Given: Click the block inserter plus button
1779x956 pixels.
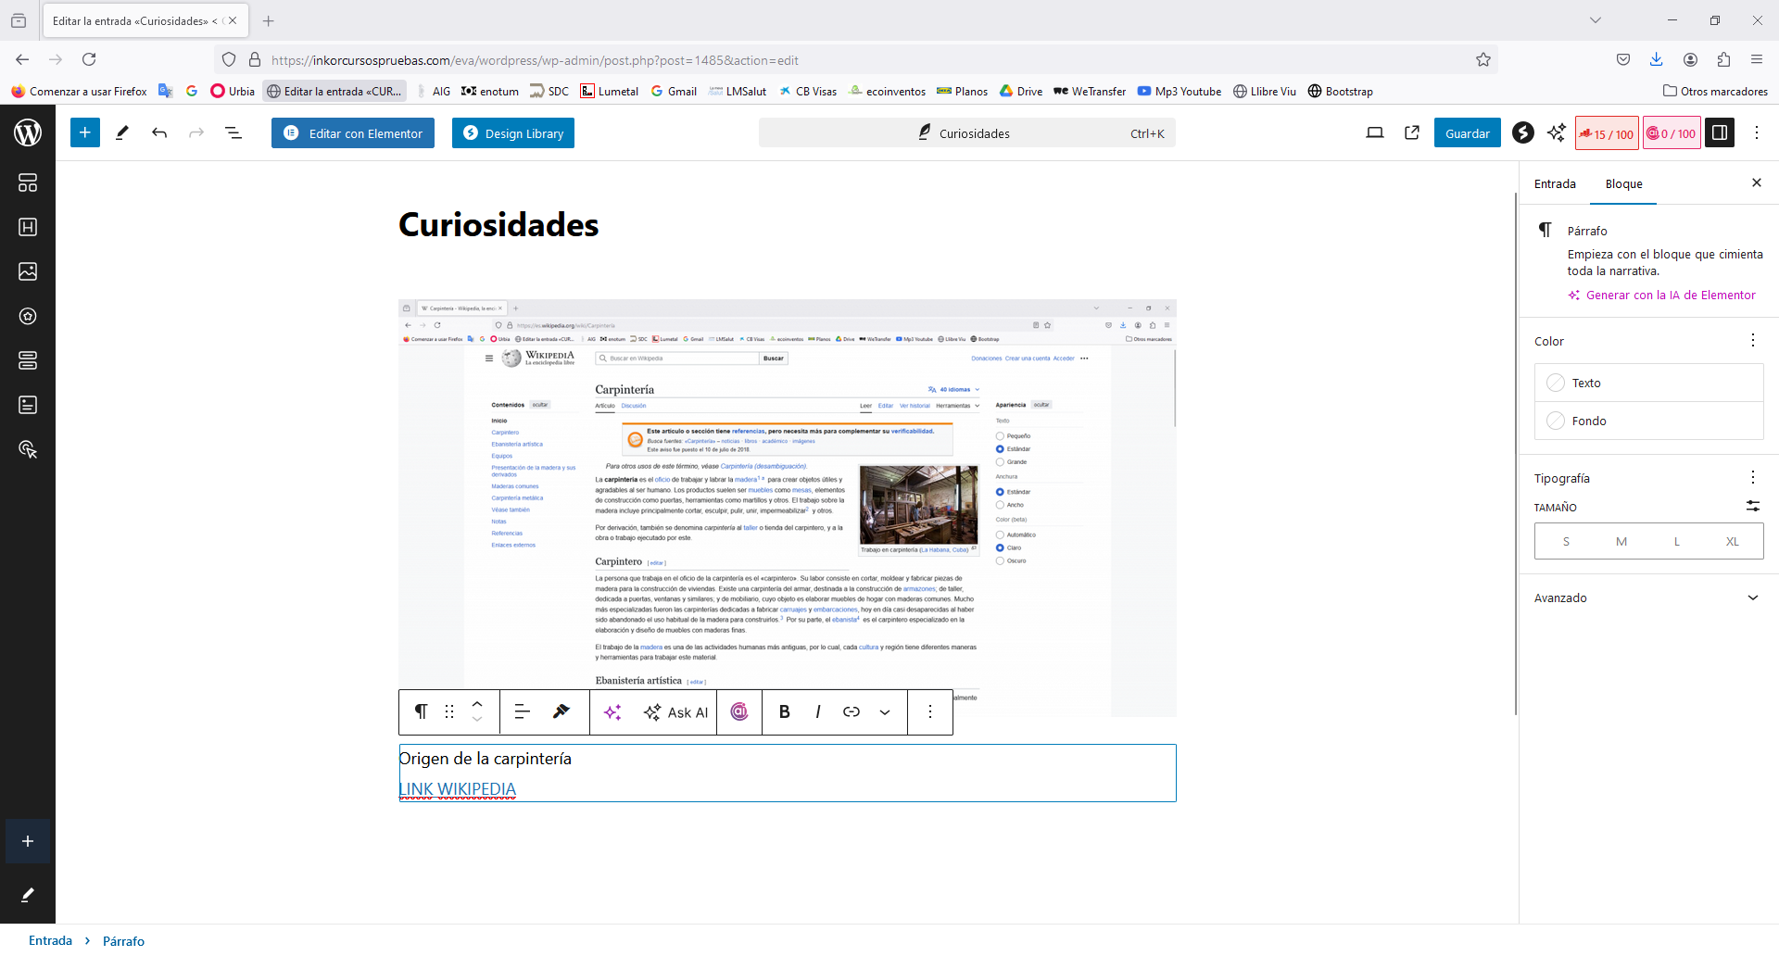Looking at the screenshot, I should tap(84, 133).
